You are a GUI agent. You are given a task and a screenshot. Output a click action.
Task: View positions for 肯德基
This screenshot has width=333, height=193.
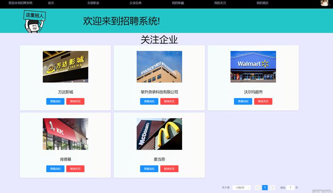tap(55, 169)
